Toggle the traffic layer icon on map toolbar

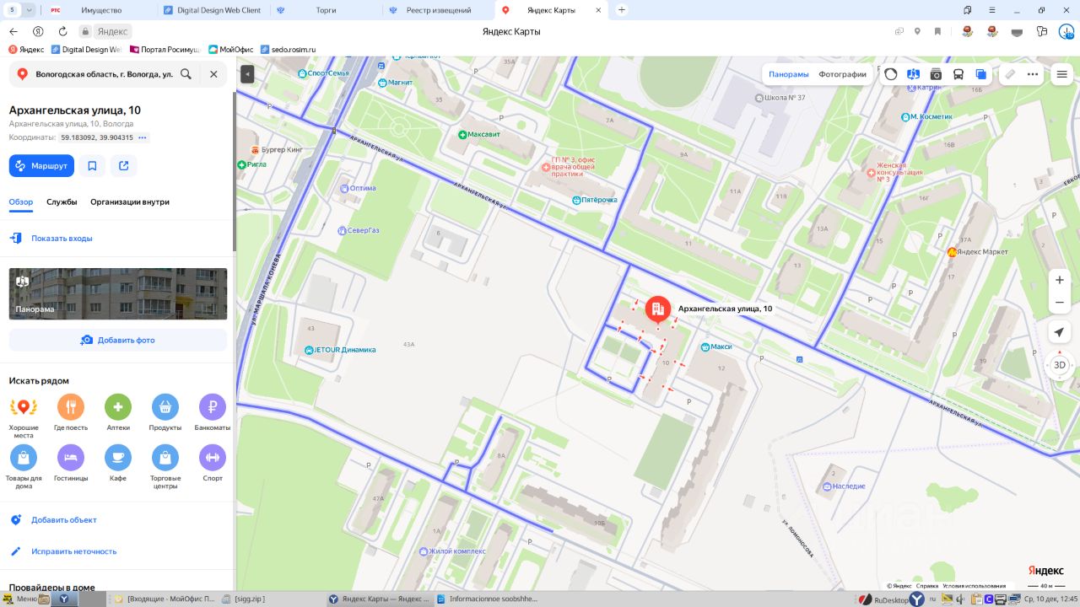click(x=891, y=74)
